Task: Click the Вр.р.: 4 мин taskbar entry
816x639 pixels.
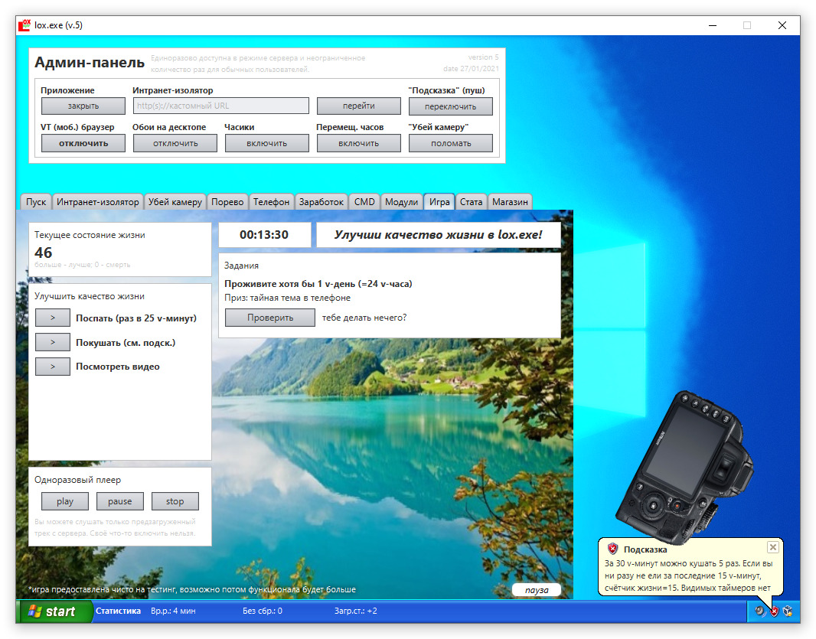Action: coord(173,611)
